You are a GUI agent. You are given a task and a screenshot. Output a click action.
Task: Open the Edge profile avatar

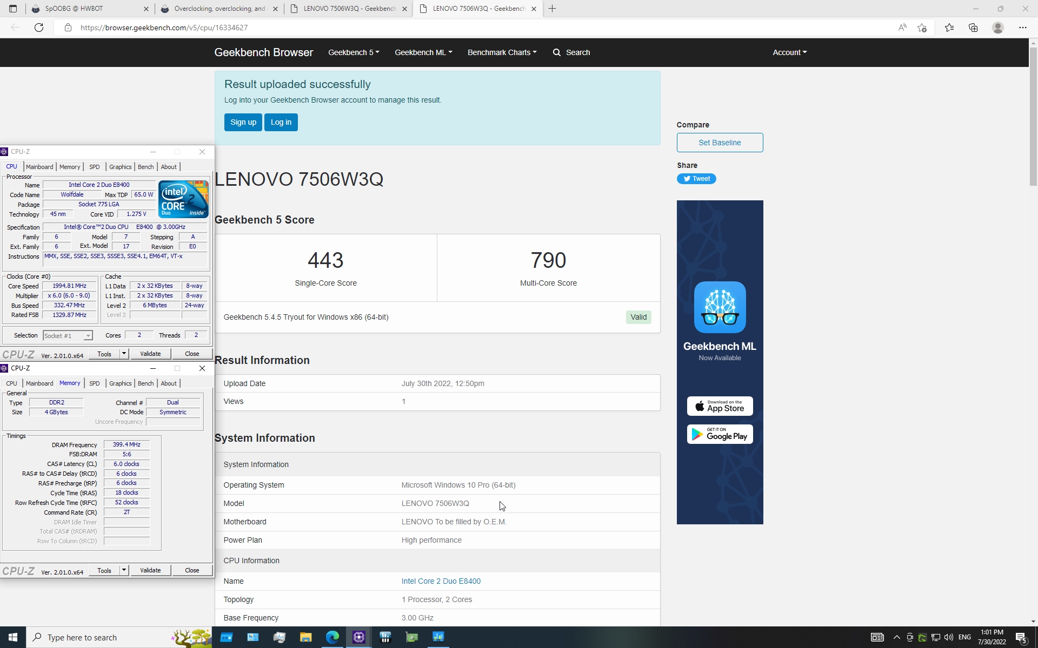coord(998,28)
